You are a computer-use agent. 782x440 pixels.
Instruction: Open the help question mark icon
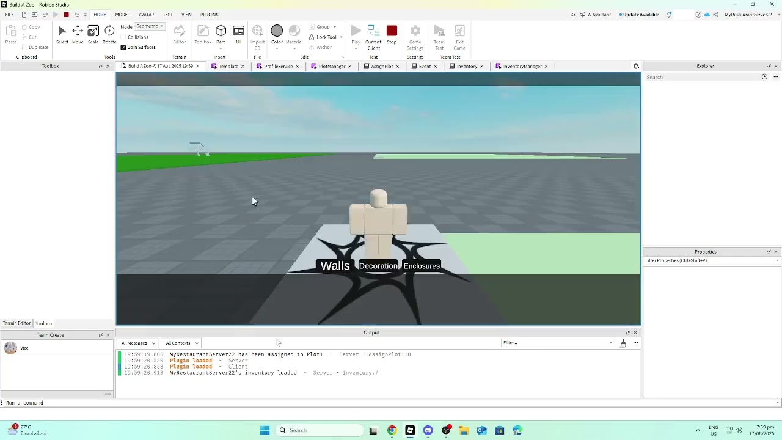[x=698, y=15]
